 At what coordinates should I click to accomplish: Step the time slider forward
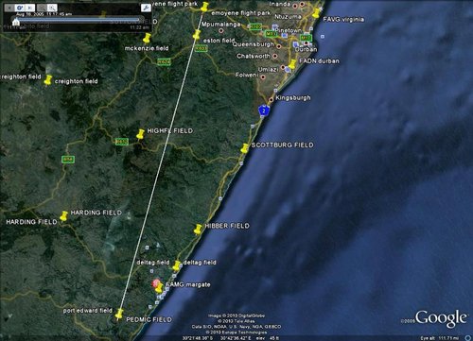(x=30, y=8)
